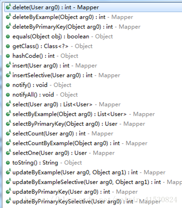Viewport: 182px width, 208px height.
Task: Click abstract method icon beside selectByExample
Action: click(8, 113)
